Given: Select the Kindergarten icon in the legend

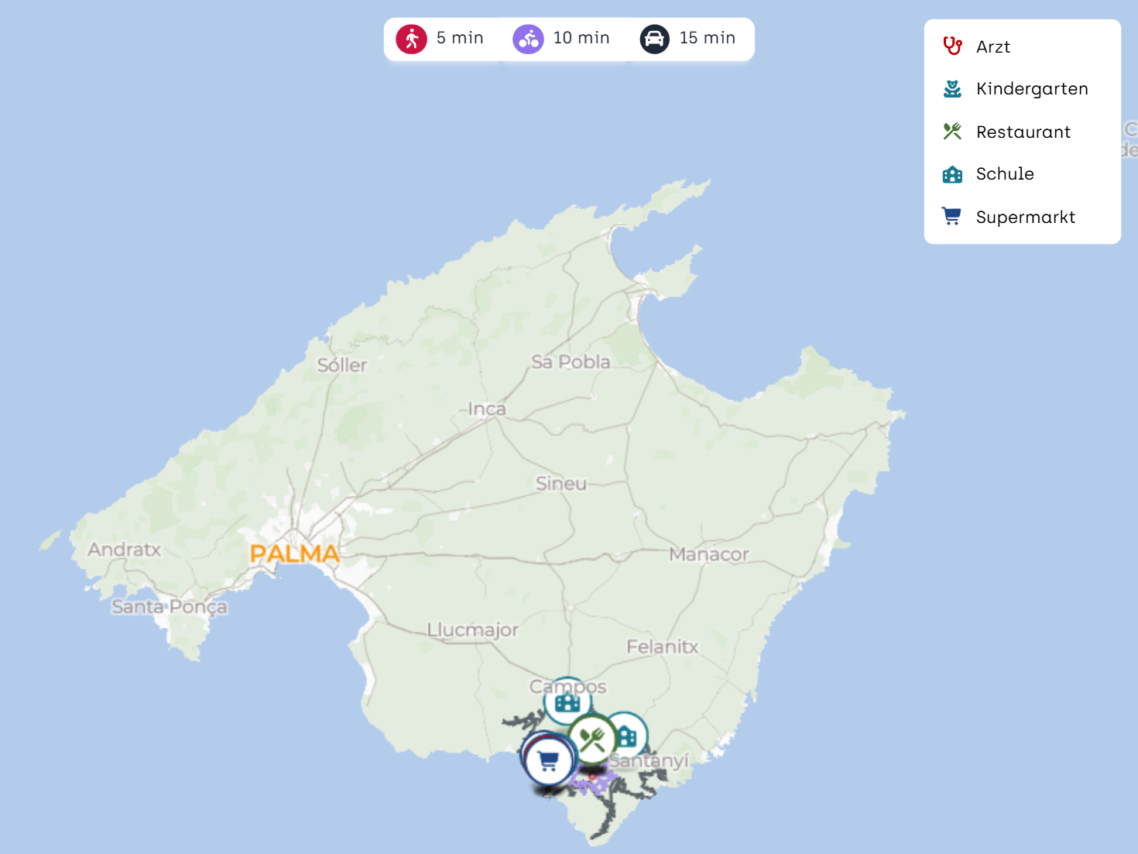Looking at the screenshot, I should [952, 89].
